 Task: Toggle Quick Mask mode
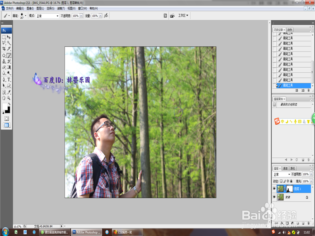(x=6, y=119)
